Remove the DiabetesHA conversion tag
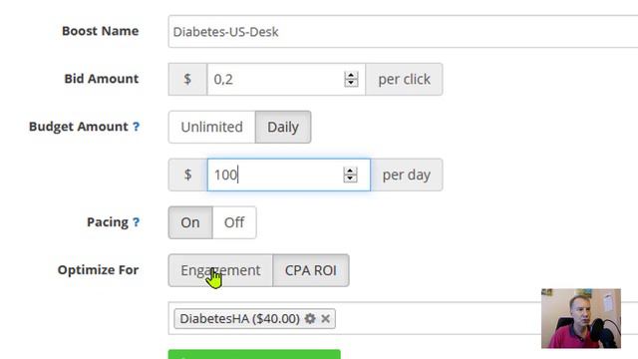Viewport: 638px width, 359px height. (325, 318)
